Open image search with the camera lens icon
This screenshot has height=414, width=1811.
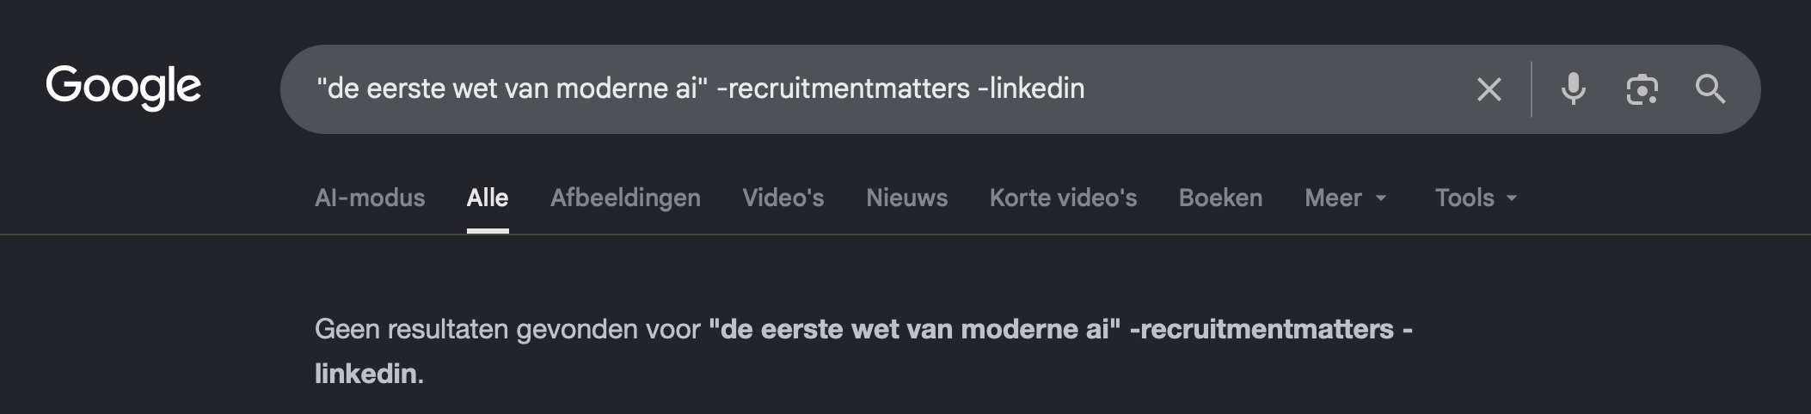tap(1642, 89)
